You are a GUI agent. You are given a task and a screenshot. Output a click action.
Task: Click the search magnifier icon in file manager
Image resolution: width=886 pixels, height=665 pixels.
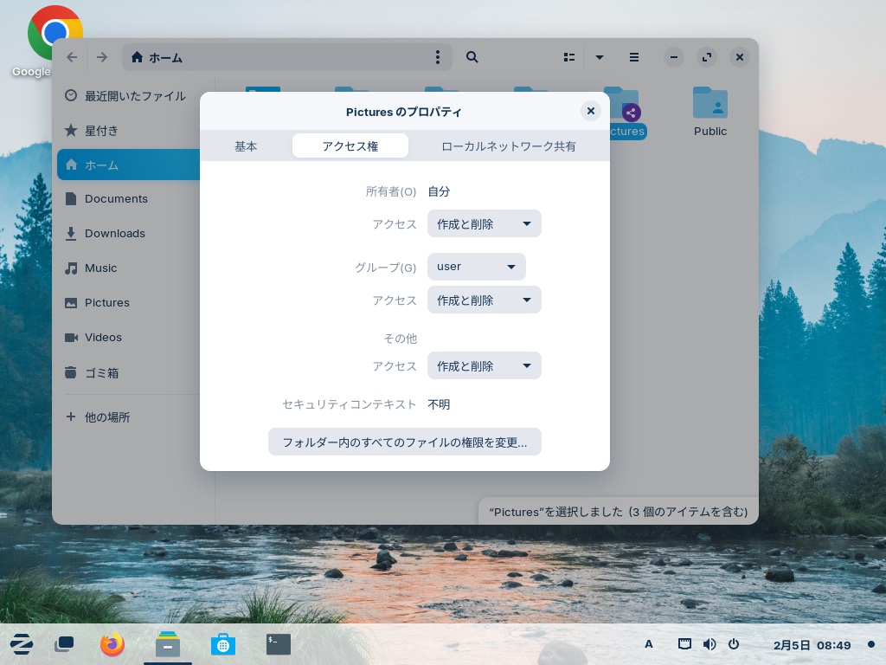point(472,57)
